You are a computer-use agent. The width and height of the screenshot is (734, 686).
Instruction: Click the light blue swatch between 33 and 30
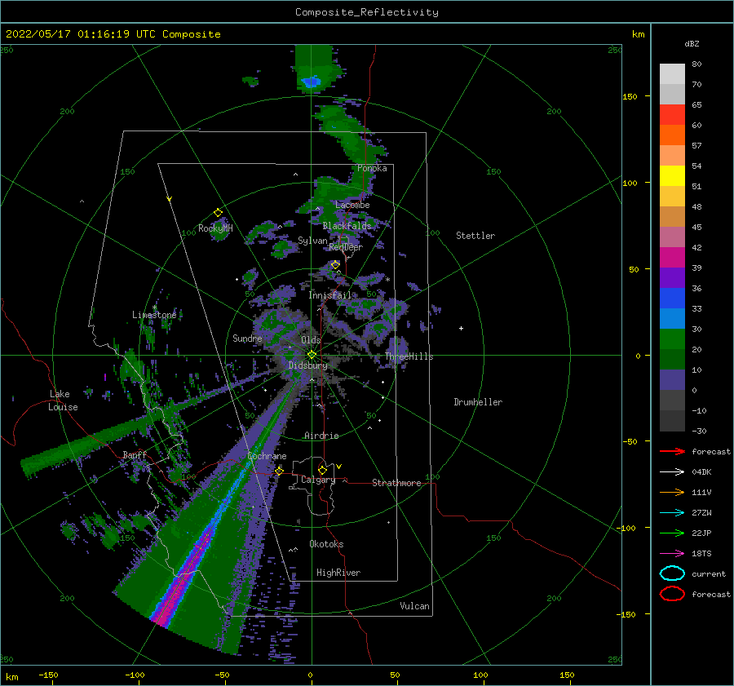(672, 318)
